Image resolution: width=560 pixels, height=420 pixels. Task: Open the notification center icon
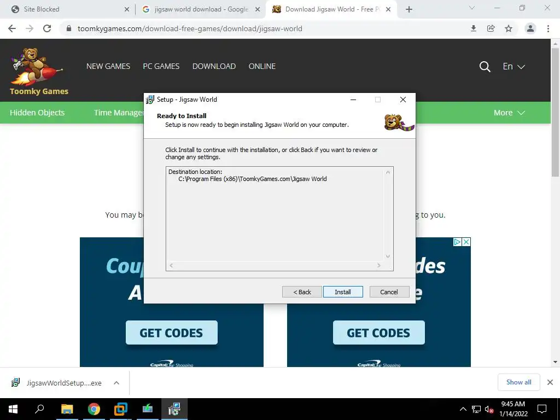tap(542, 409)
